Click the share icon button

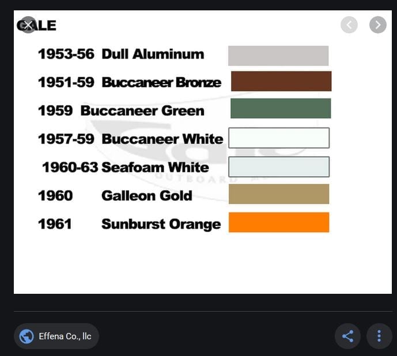point(347,336)
